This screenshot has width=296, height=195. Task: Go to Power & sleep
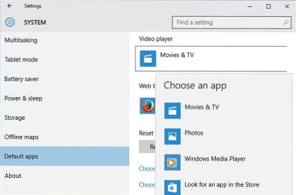point(65,98)
